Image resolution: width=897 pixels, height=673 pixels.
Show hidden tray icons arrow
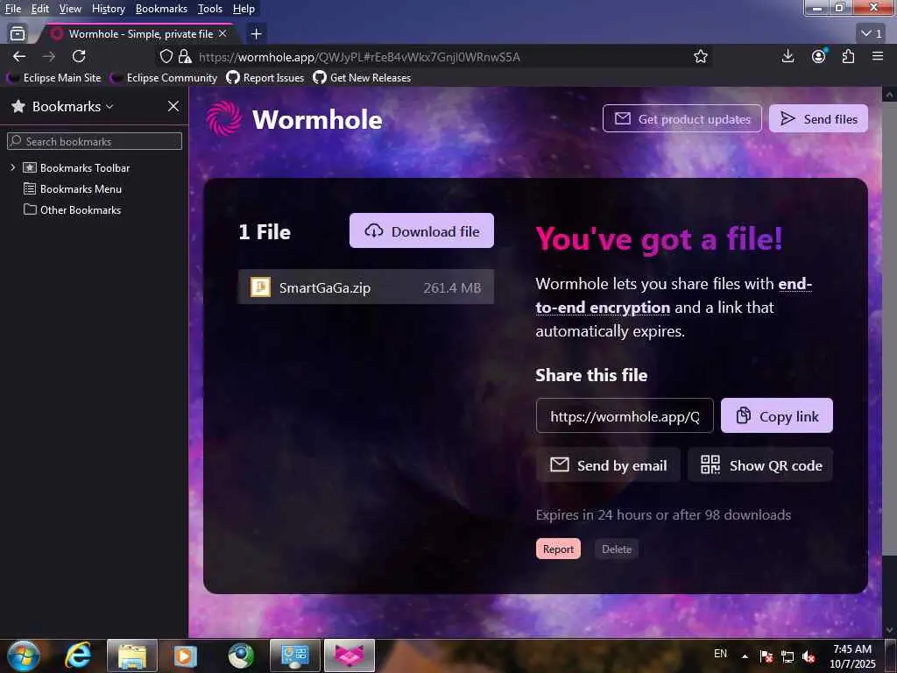[745, 655]
